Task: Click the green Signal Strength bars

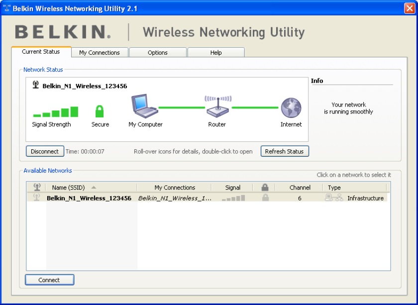Action: 55,112
